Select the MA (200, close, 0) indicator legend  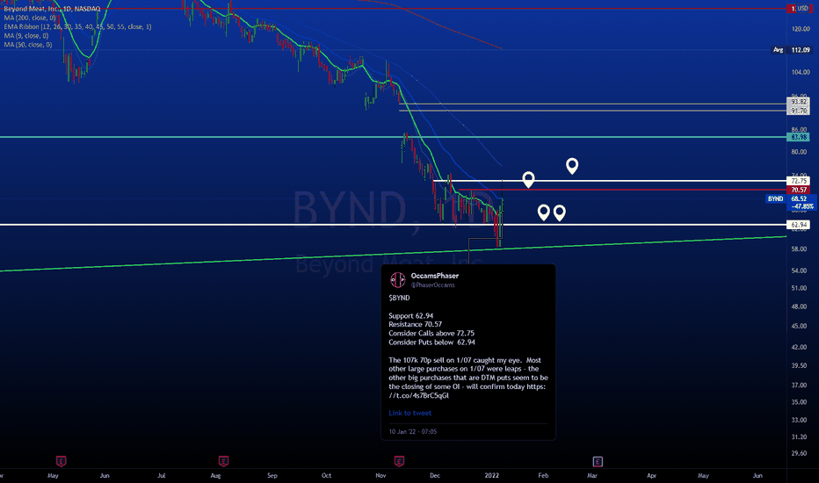pyautogui.click(x=30, y=18)
